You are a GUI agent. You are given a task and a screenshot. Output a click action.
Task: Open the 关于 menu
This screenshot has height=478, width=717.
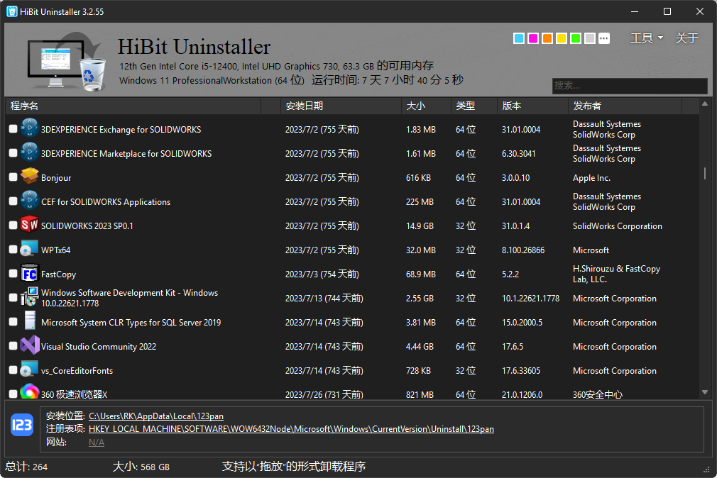[x=686, y=38]
